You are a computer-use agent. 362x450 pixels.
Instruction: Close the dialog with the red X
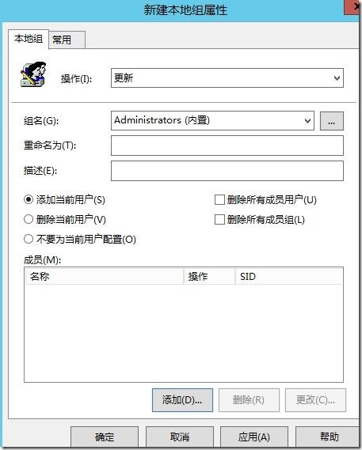(353, 6)
